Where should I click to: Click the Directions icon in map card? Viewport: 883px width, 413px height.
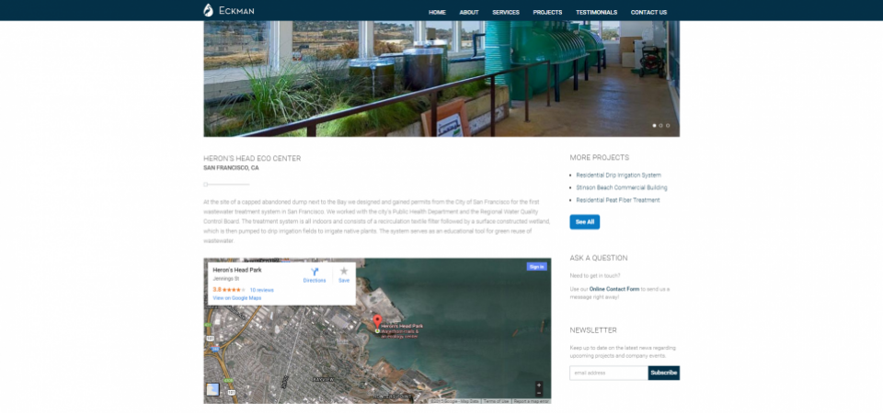coord(315,272)
